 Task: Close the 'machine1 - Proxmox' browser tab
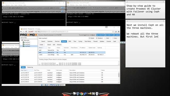pyautogui.click(x=36, y=29)
